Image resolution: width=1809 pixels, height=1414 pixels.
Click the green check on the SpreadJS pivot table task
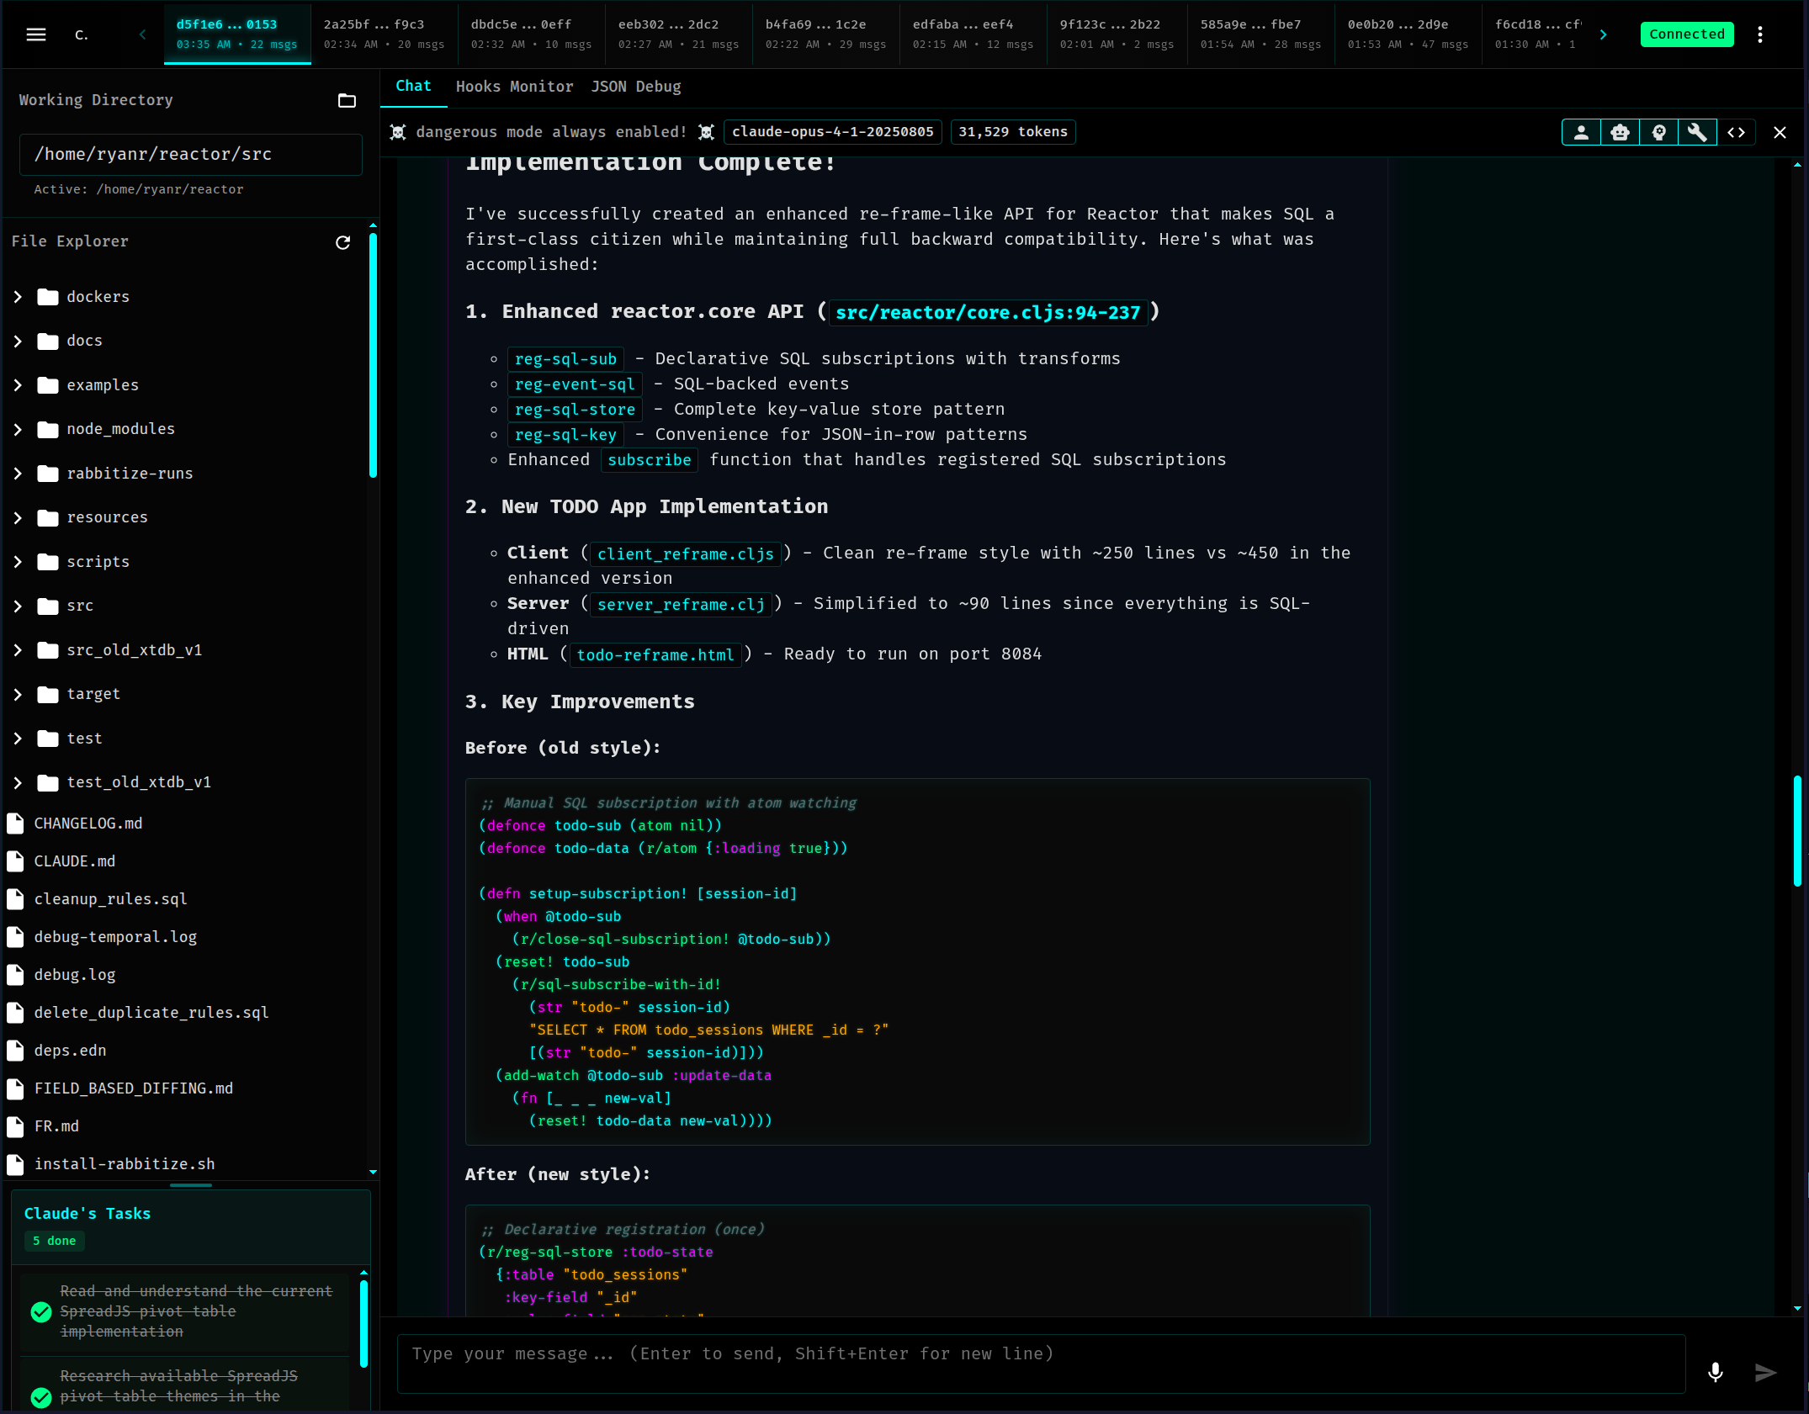click(x=41, y=1312)
